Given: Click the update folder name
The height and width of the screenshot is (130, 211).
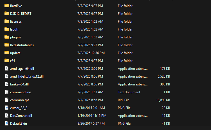Looking at the screenshot, I should click(x=15, y=53).
